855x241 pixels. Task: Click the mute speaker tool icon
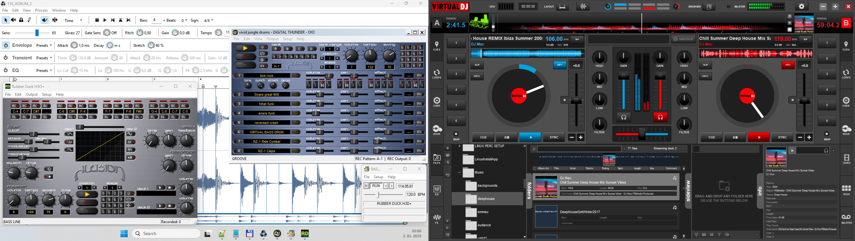pyautogui.click(x=13, y=20)
